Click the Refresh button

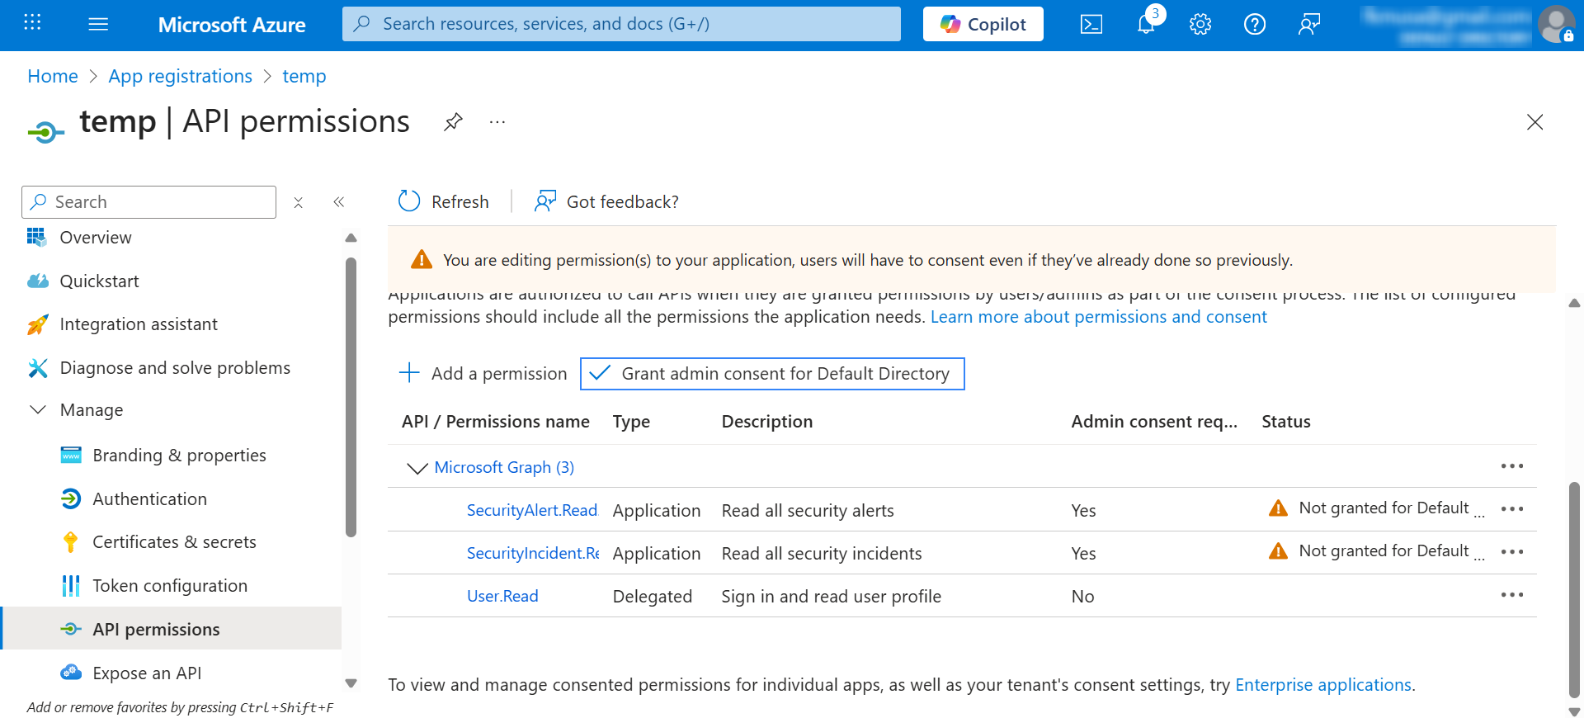tap(444, 201)
